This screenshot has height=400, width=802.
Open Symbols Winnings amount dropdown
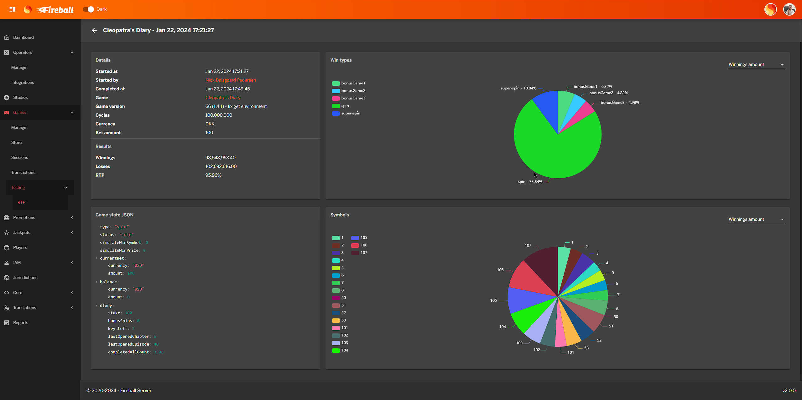pos(756,220)
